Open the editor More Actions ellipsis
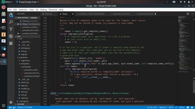 click(x=192, y=14)
